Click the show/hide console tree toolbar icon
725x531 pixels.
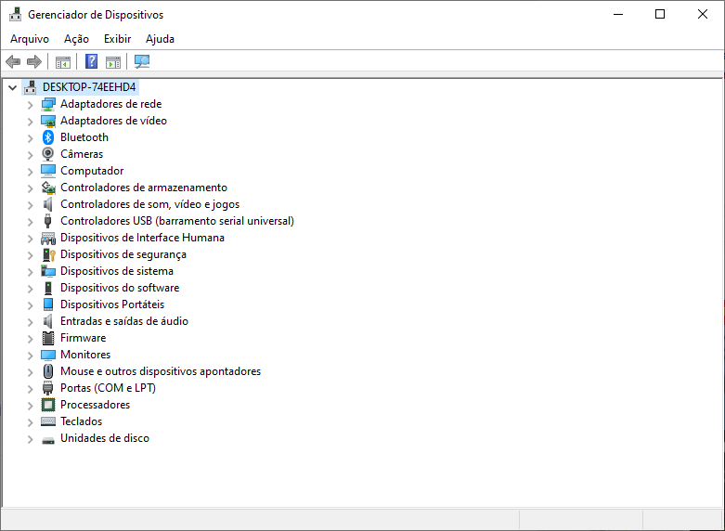point(63,61)
